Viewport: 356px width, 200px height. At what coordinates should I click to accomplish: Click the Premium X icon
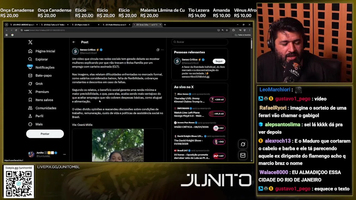point(30,92)
